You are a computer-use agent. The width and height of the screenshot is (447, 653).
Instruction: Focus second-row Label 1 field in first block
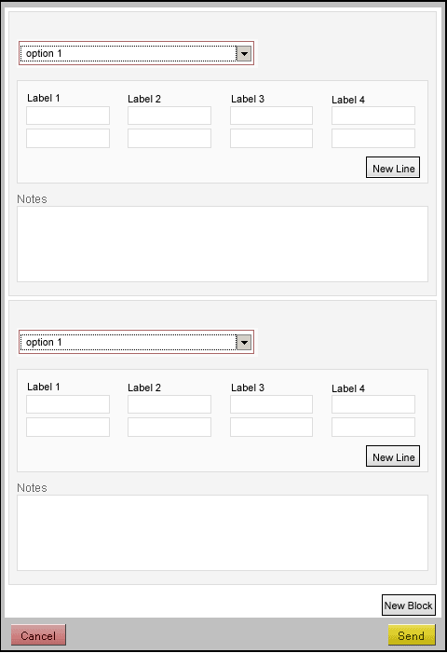68,139
